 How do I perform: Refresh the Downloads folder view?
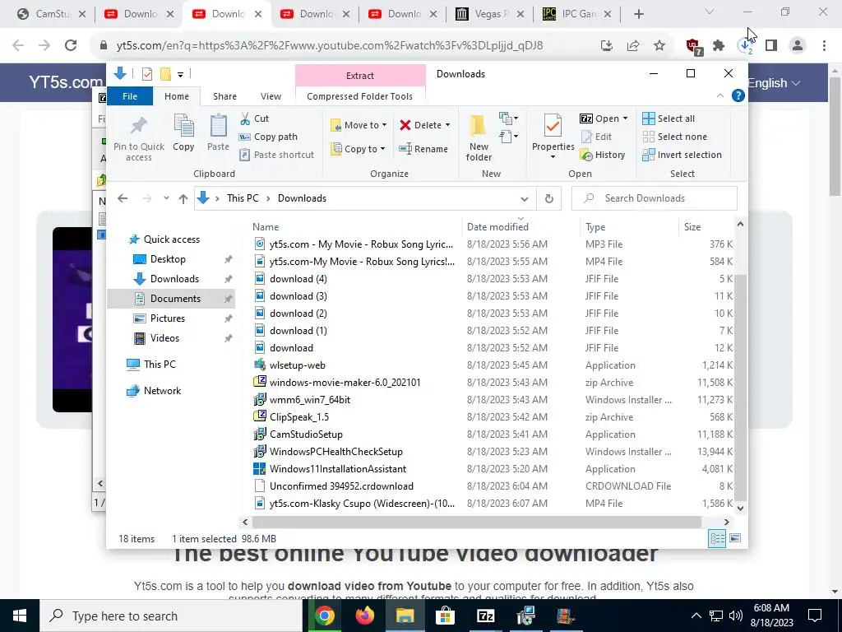[548, 198]
